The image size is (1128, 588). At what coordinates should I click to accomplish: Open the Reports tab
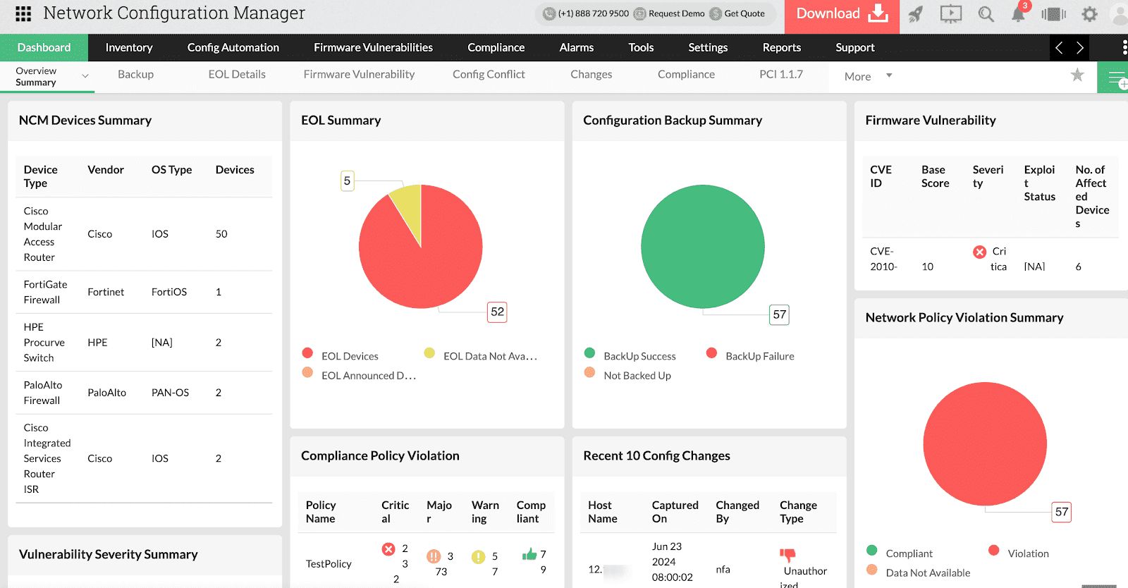point(781,47)
